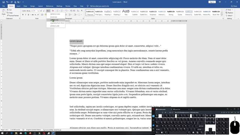Choose lowercase from the case menu
Screen dimensions: 240x135
(56, 17)
